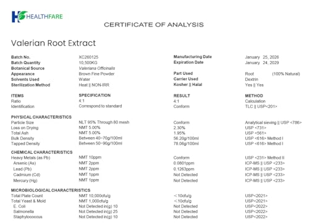The height and width of the screenshot is (223, 309).
Task: Select tapped density result '78.06g/100ml'
Action: coord(186,143)
